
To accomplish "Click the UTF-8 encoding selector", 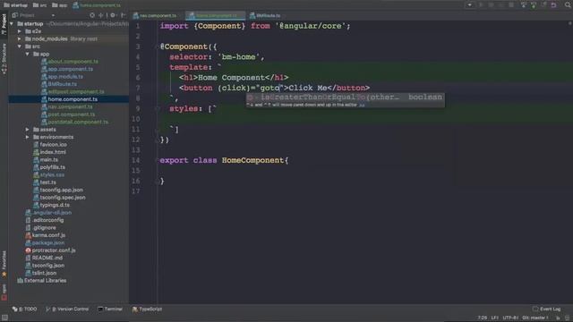I will [510, 318].
